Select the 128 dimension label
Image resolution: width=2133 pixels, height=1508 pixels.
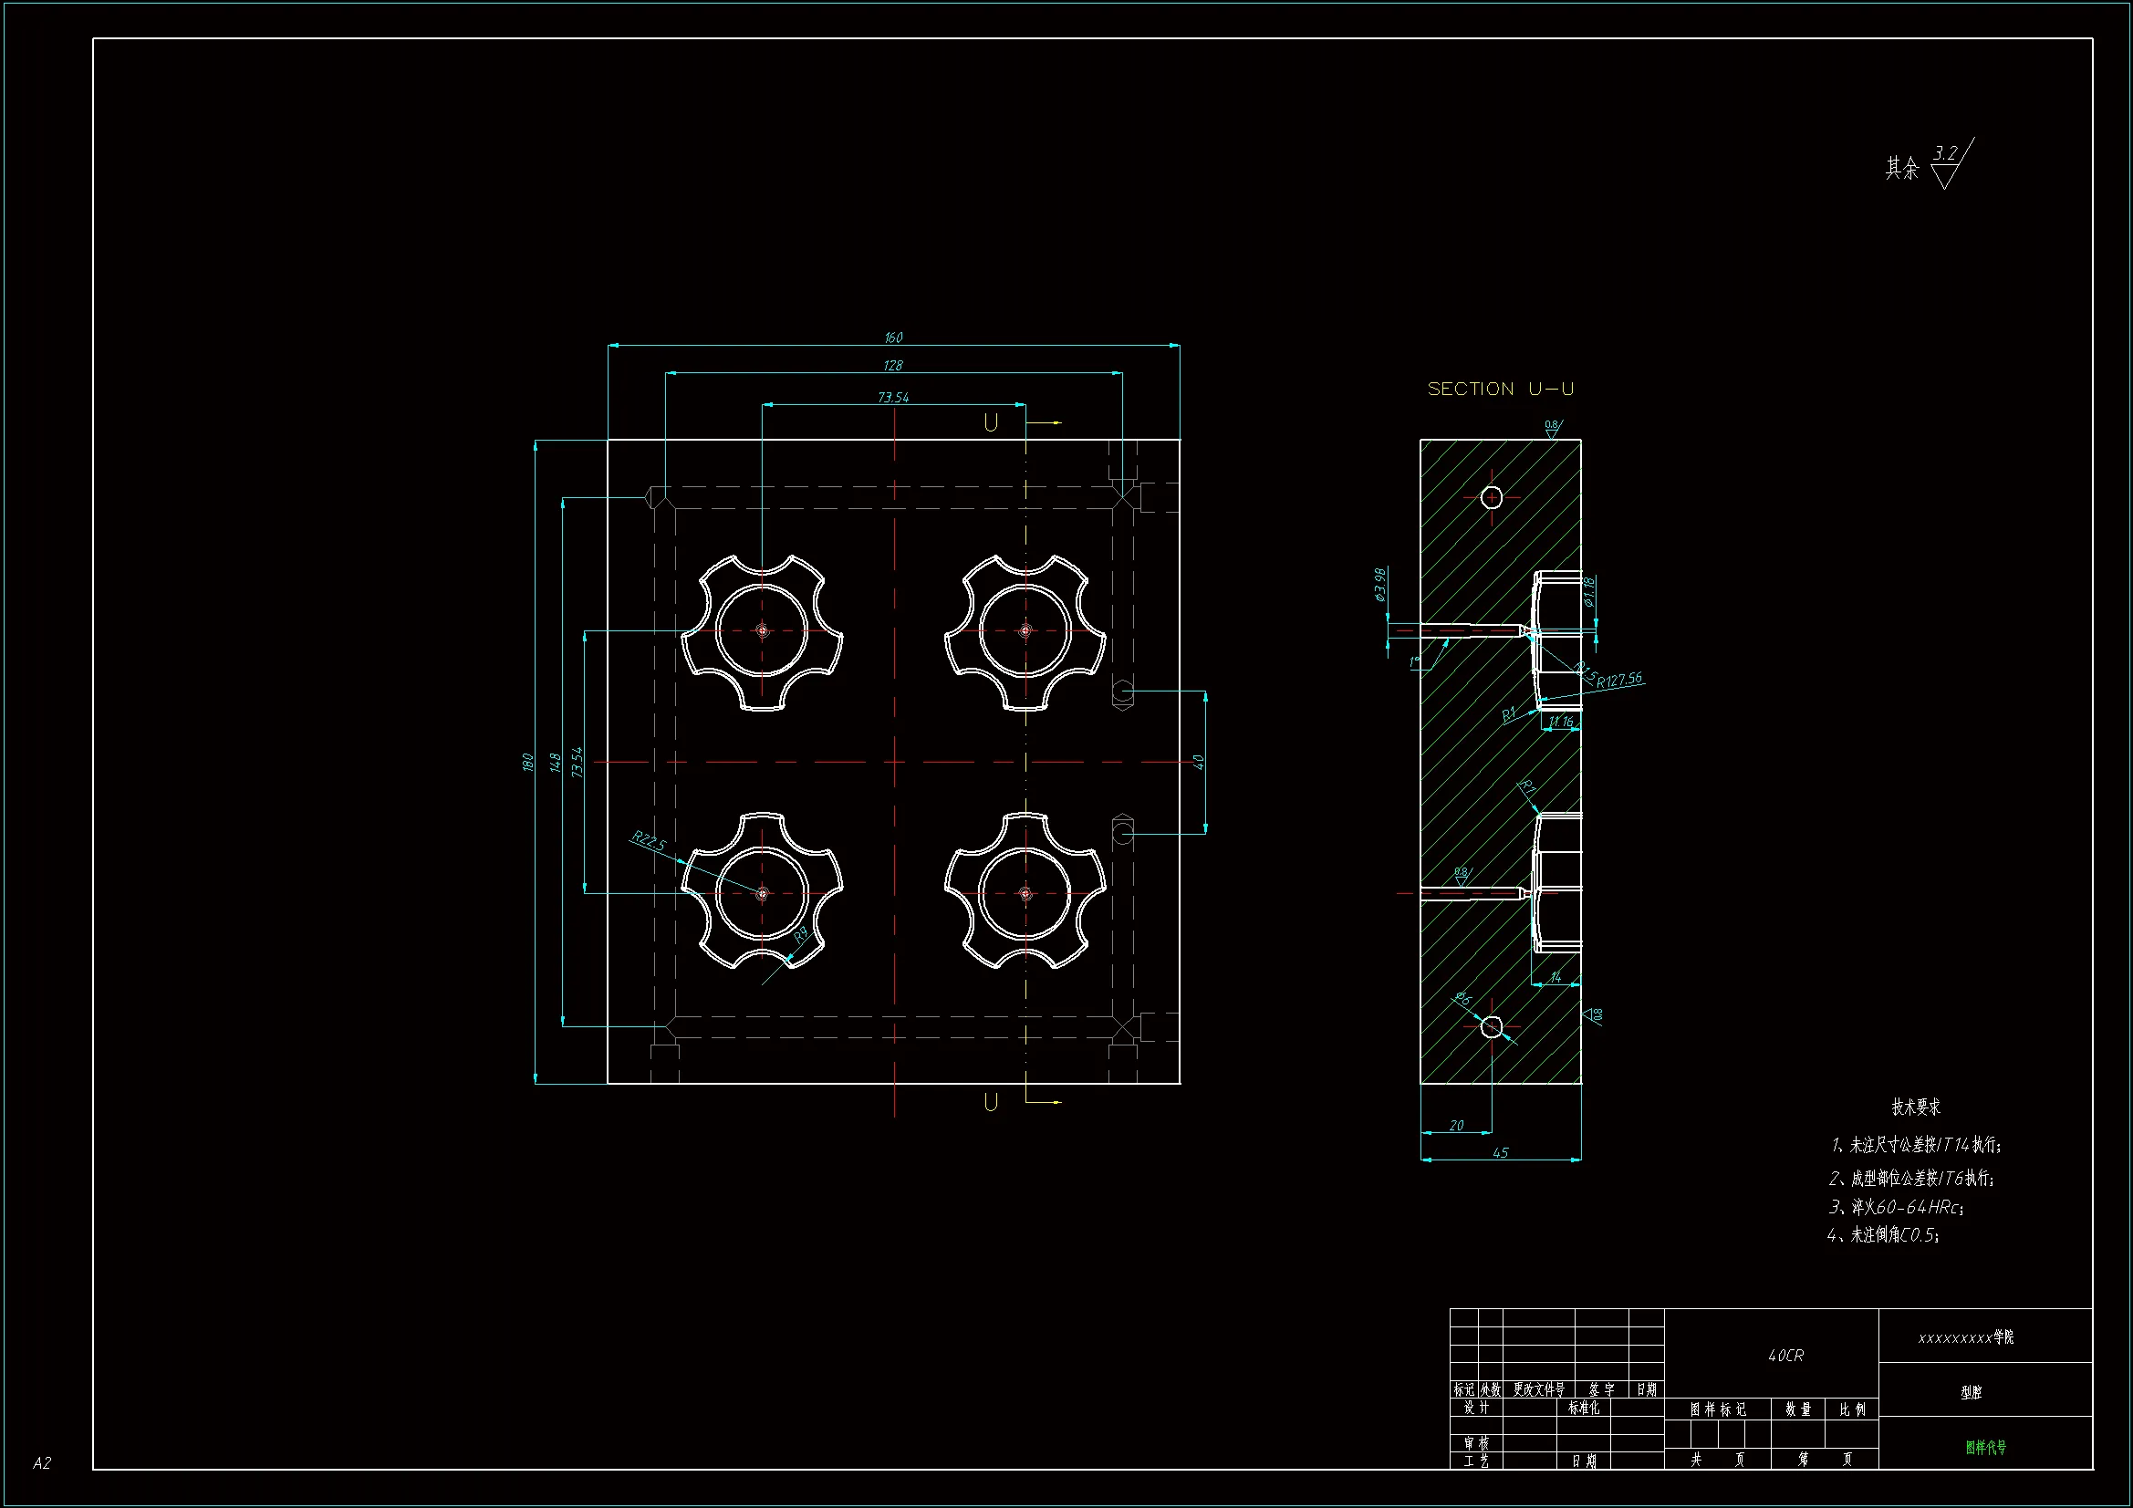click(893, 365)
